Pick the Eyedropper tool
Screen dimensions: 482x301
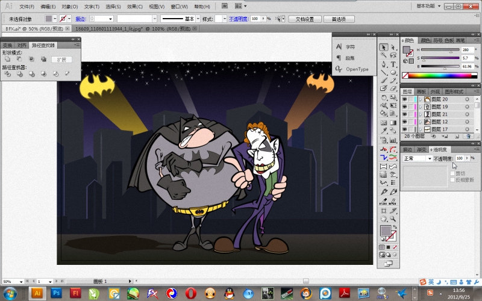point(383,131)
